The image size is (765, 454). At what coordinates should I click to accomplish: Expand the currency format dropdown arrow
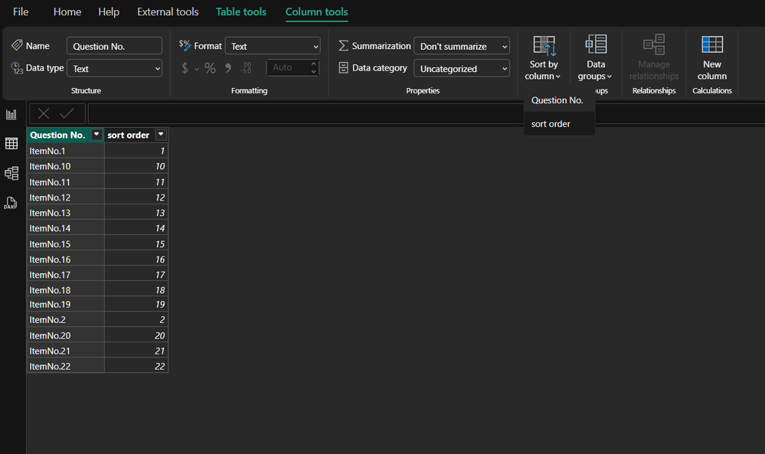197,69
